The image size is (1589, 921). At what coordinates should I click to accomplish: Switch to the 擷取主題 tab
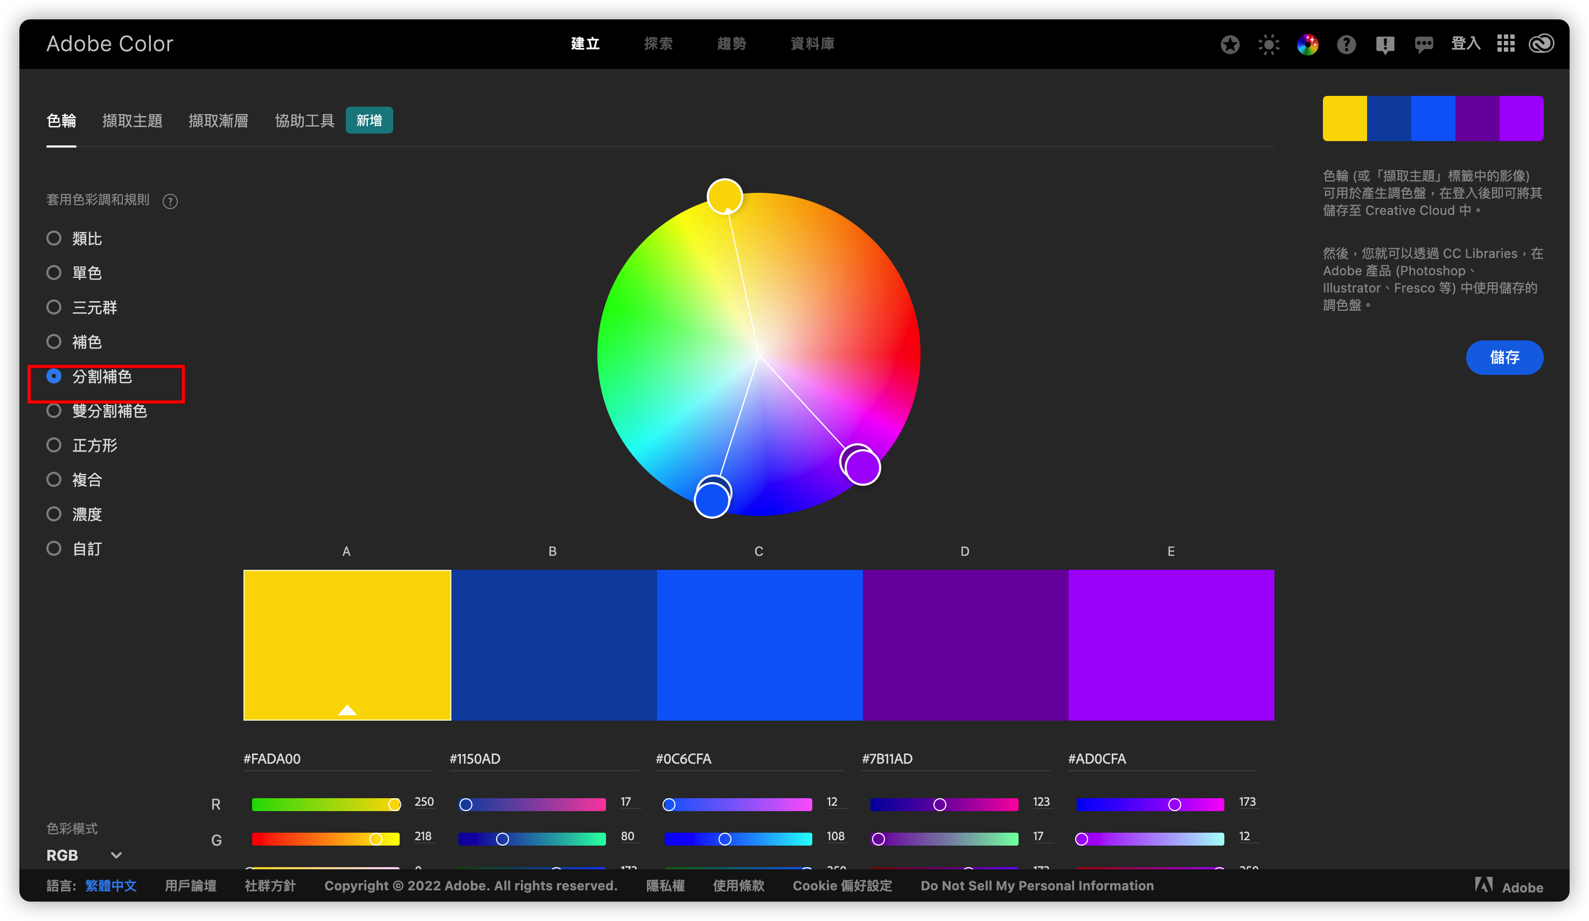tap(133, 121)
